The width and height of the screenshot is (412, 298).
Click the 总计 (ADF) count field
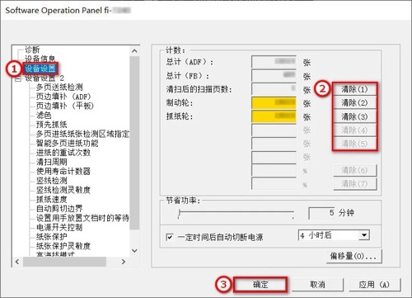[x=274, y=62]
